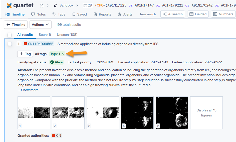The width and height of the screenshot is (236, 142).
Task: Click the earliest priority date 2025-01-13
Action: coord(106,62)
